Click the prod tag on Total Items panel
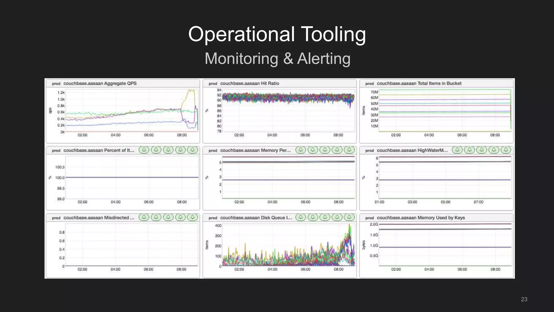The height and width of the screenshot is (312, 554). [x=369, y=84]
